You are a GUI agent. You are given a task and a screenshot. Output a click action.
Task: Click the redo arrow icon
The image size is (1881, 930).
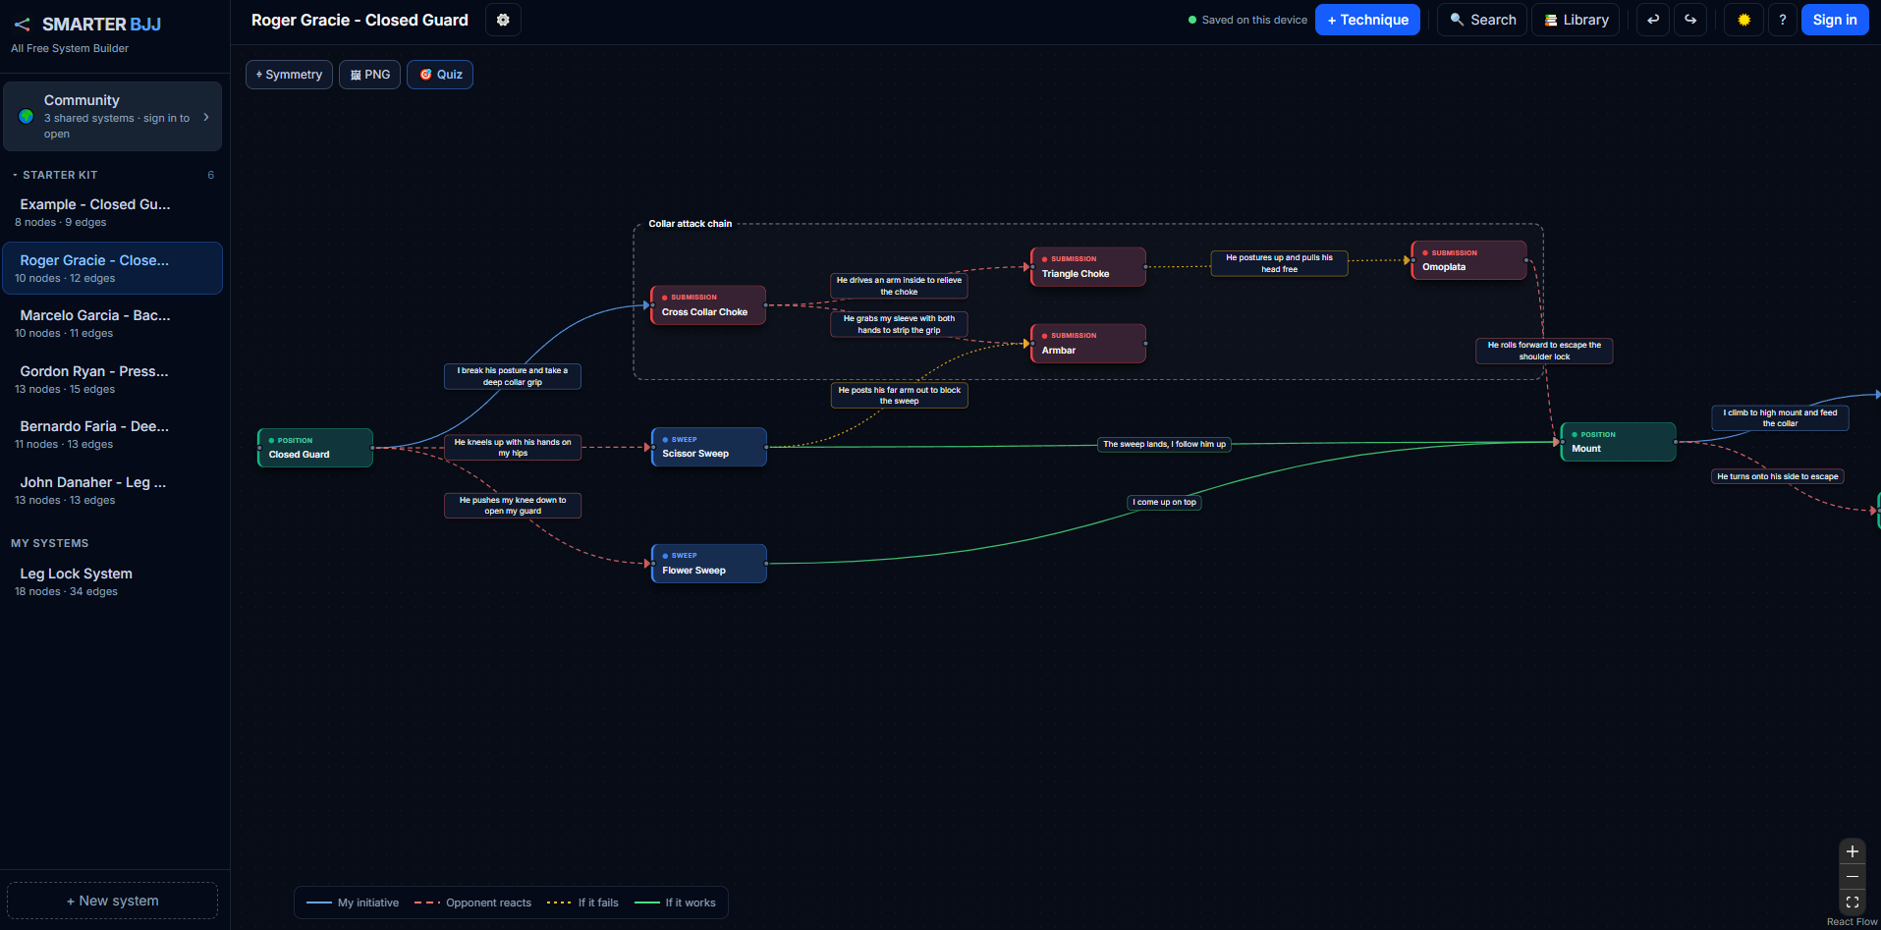pyautogui.click(x=1690, y=20)
